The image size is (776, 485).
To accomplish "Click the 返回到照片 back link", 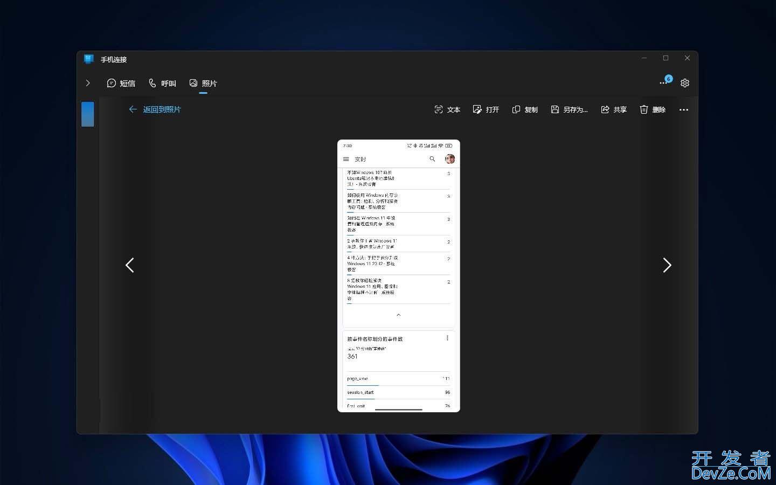I will pos(155,109).
